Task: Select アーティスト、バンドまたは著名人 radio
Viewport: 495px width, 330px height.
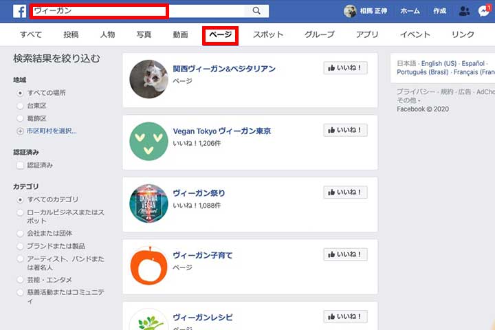Action: tap(20, 259)
